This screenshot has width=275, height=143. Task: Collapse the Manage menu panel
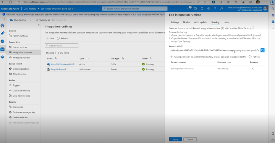point(39,25)
